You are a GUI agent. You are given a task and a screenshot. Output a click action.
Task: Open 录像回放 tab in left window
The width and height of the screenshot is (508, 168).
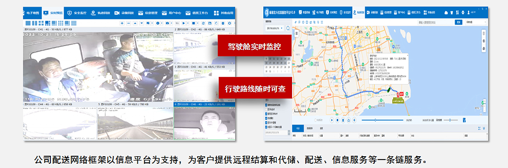coord(124,13)
